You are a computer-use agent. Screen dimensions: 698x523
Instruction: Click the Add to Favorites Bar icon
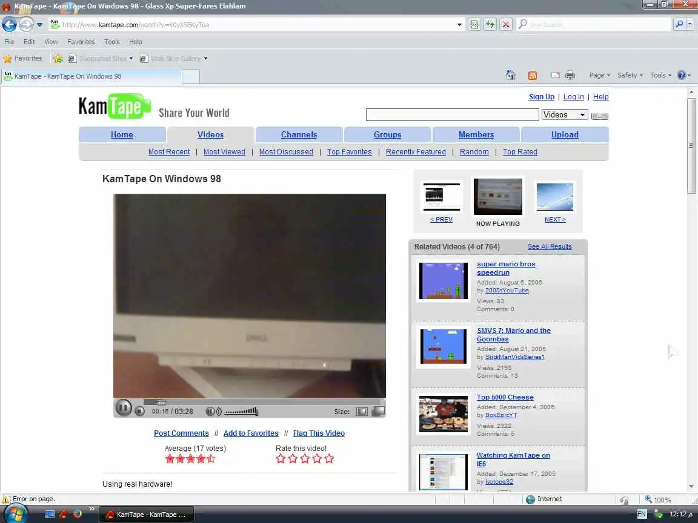(x=58, y=58)
